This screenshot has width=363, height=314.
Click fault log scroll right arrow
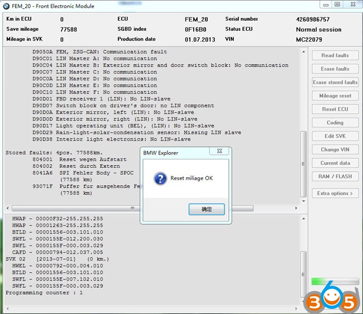click(x=296, y=208)
